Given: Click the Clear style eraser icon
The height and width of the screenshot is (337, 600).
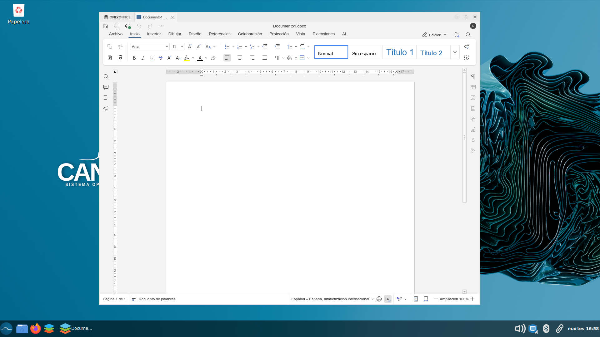Looking at the screenshot, I should 213,58.
